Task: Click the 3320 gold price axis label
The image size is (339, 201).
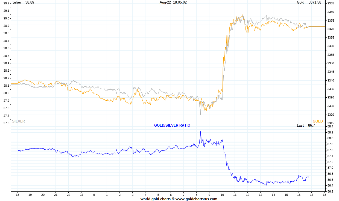Action: (331, 115)
